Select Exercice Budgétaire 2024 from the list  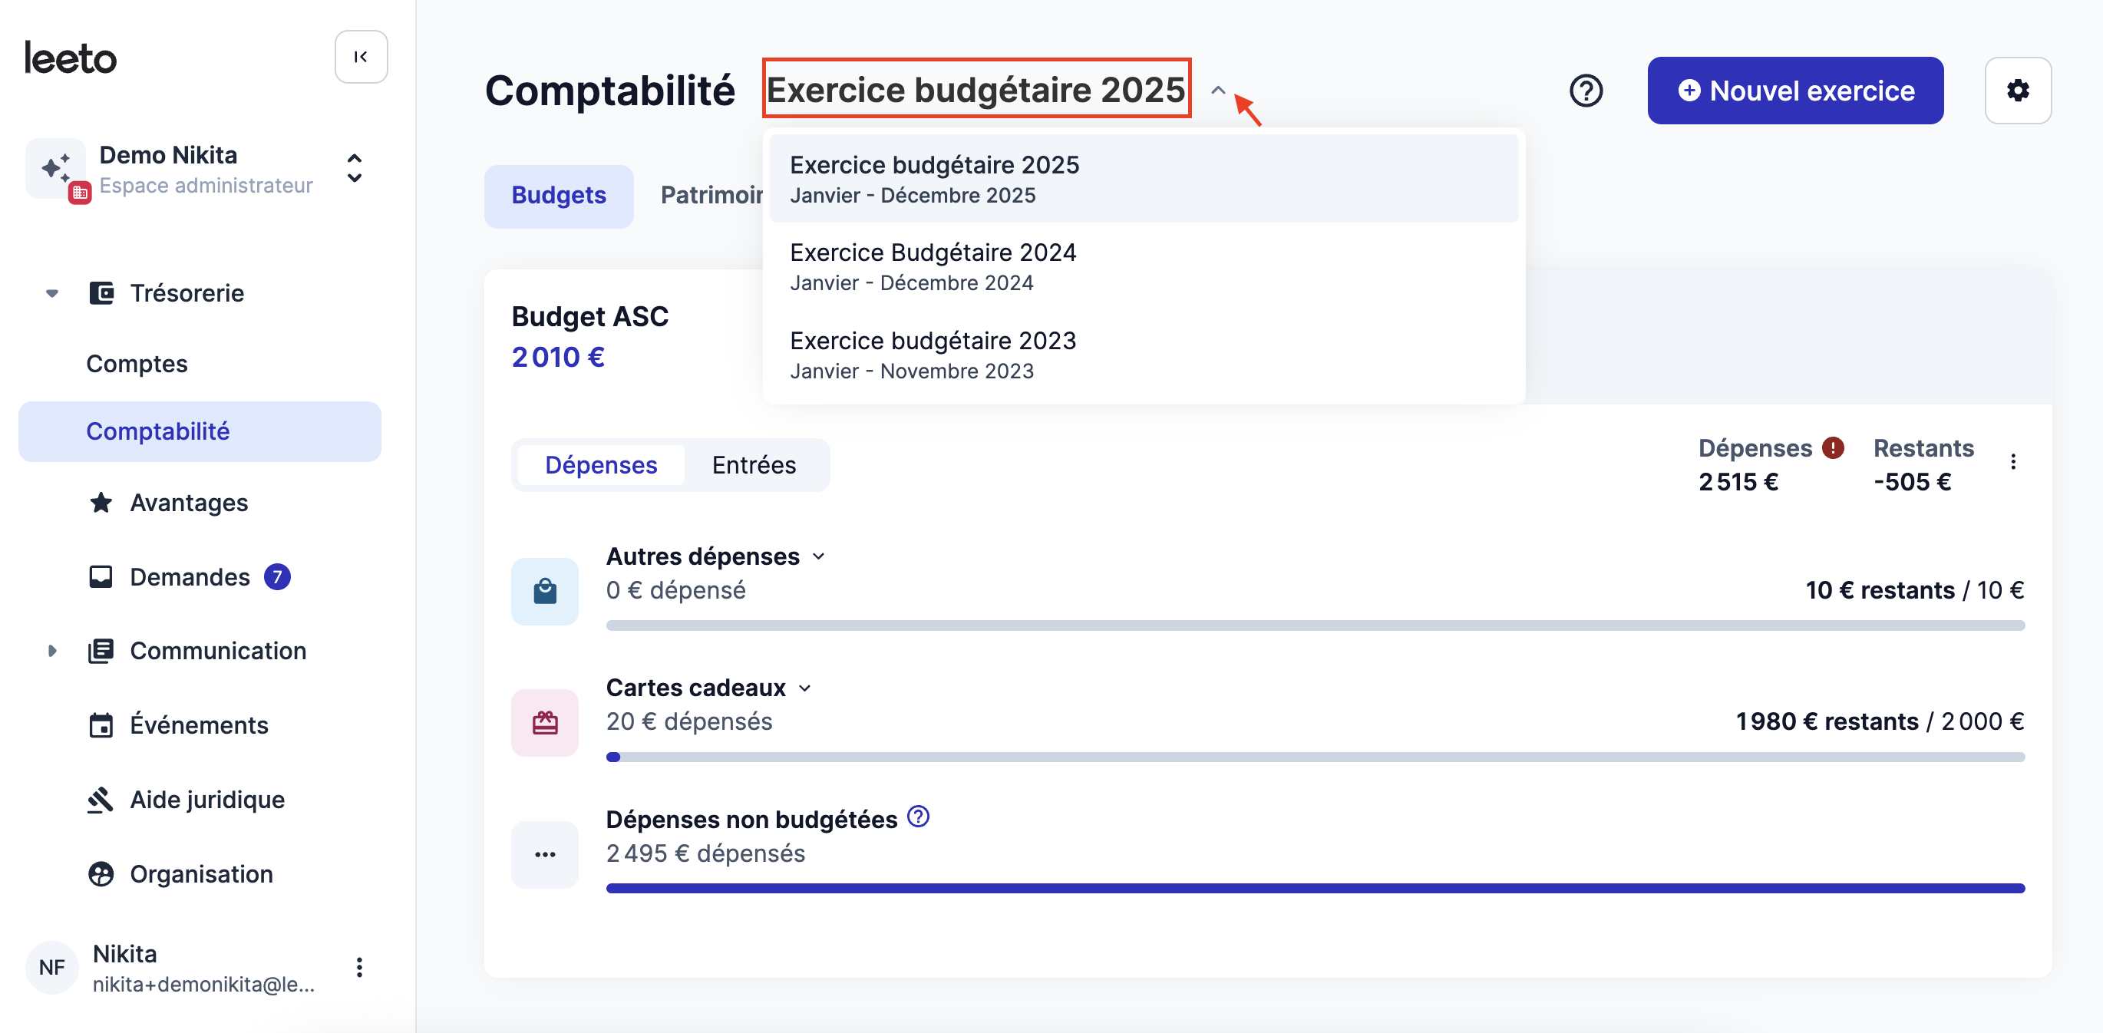click(x=1144, y=266)
